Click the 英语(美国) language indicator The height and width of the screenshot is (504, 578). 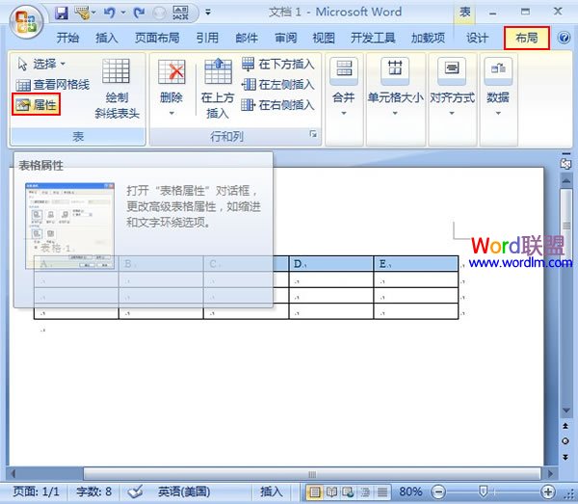(x=184, y=491)
